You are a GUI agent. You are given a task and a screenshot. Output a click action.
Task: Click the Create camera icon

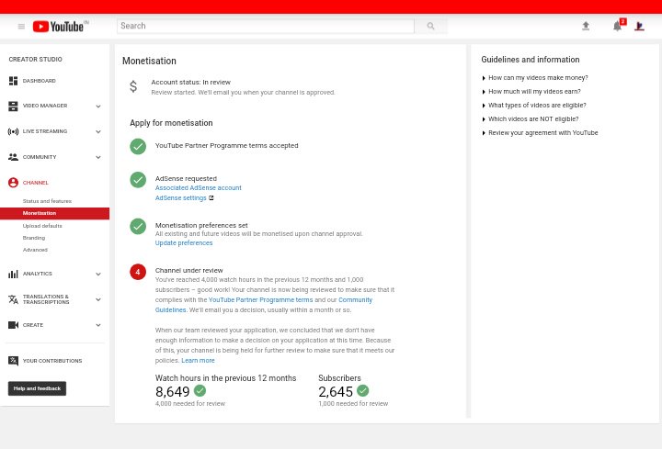tap(13, 325)
